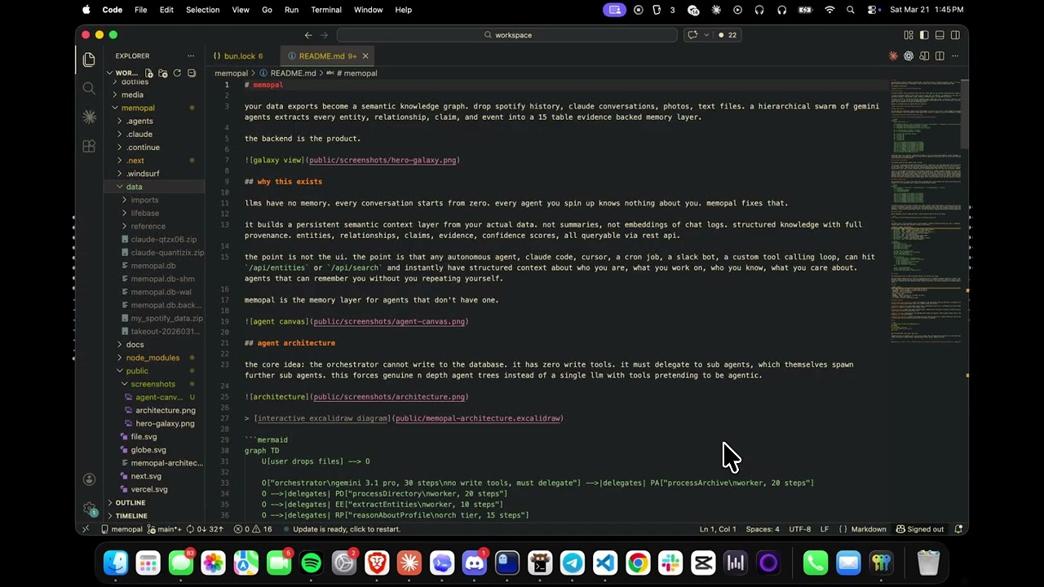Open the dropdown arrow next to chat icon
The height and width of the screenshot is (587, 1044).
coord(706,35)
